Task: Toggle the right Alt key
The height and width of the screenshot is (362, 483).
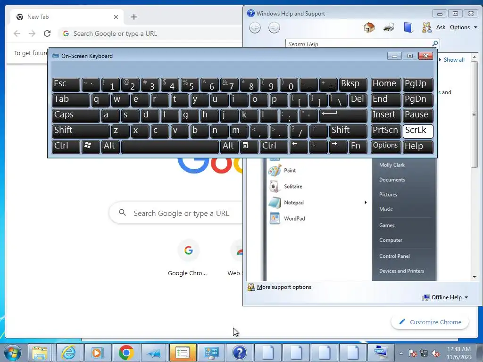Action: pos(229,146)
